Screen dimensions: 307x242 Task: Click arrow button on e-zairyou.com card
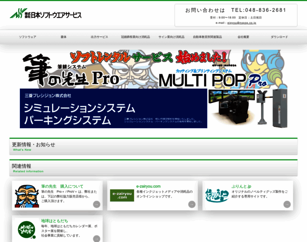pos(192,204)
